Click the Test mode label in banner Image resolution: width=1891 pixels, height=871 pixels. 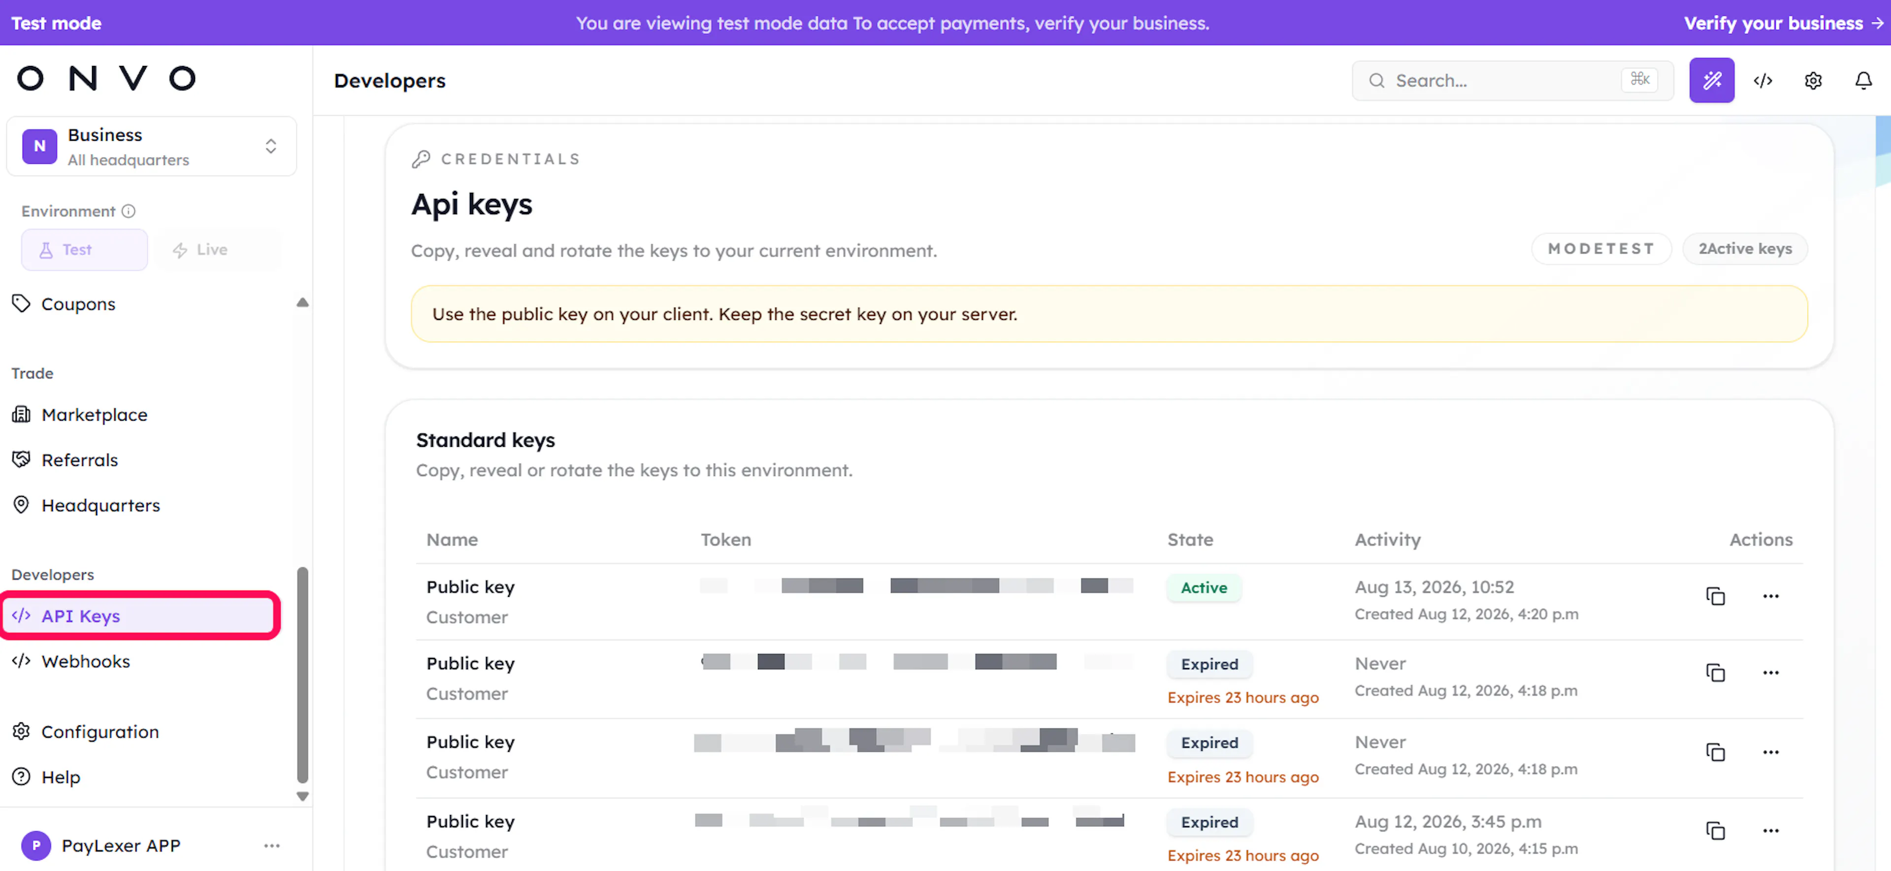(x=57, y=23)
